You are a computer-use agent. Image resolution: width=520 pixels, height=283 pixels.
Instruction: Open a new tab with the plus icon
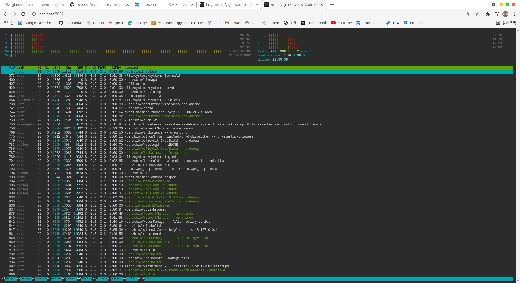[332, 5]
